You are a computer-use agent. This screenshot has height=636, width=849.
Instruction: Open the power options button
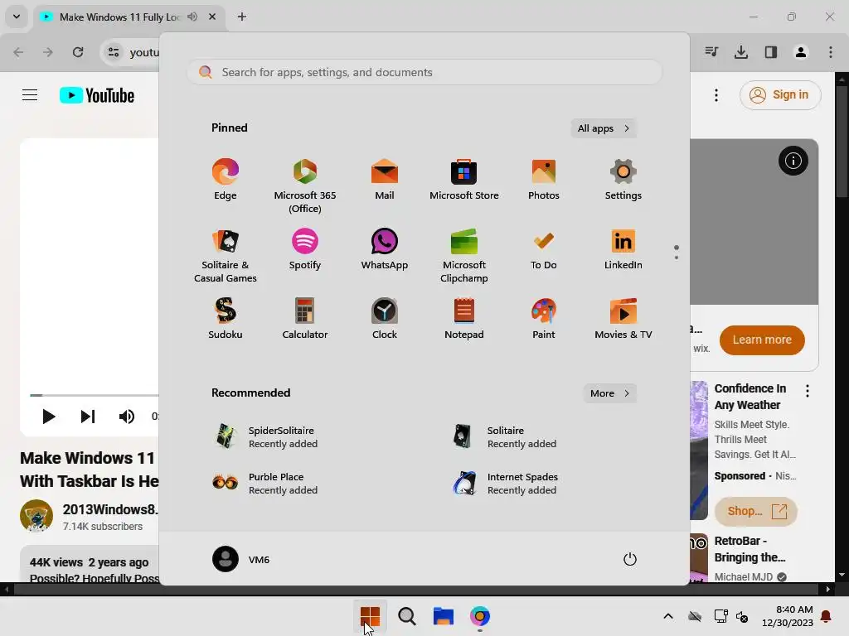pos(630,559)
